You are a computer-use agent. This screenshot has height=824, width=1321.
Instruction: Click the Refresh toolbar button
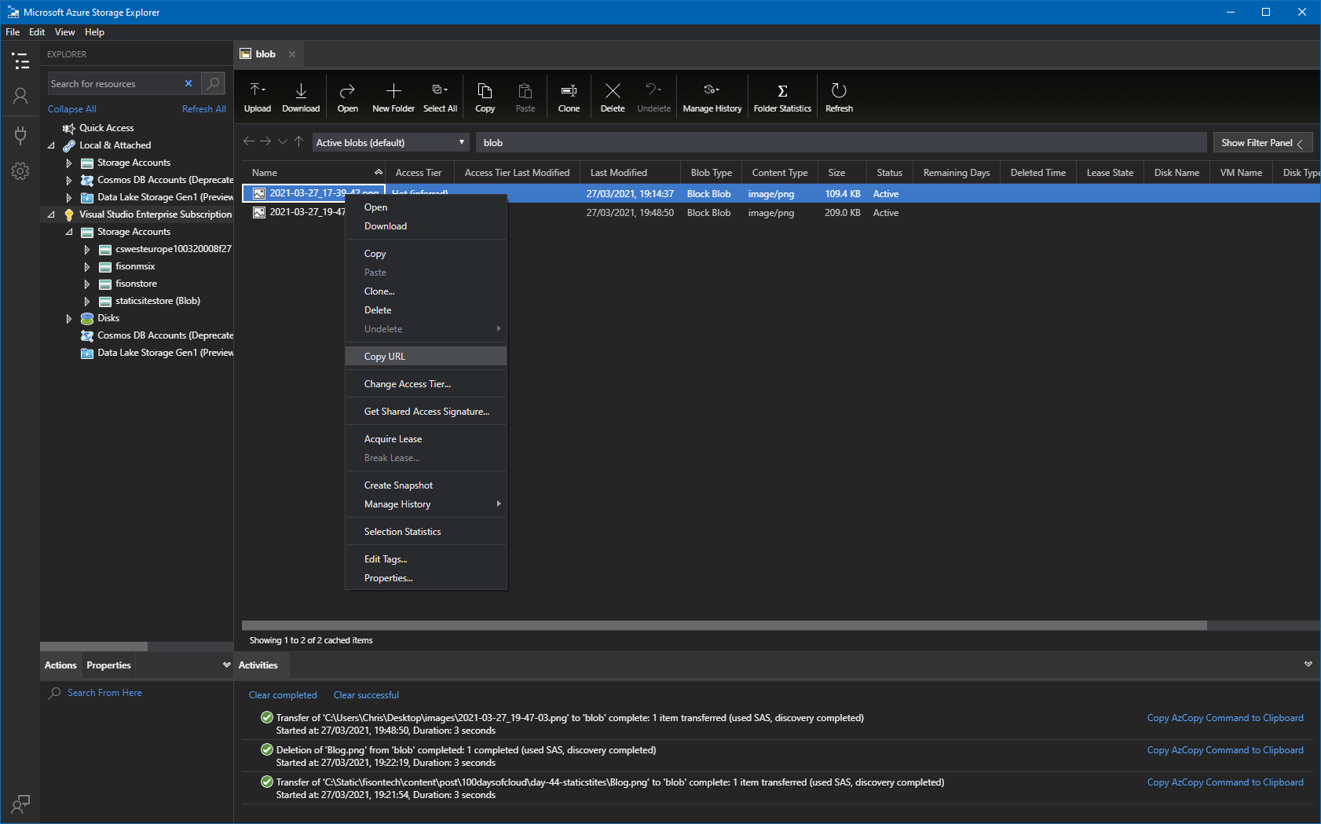click(x=839, y=97)
